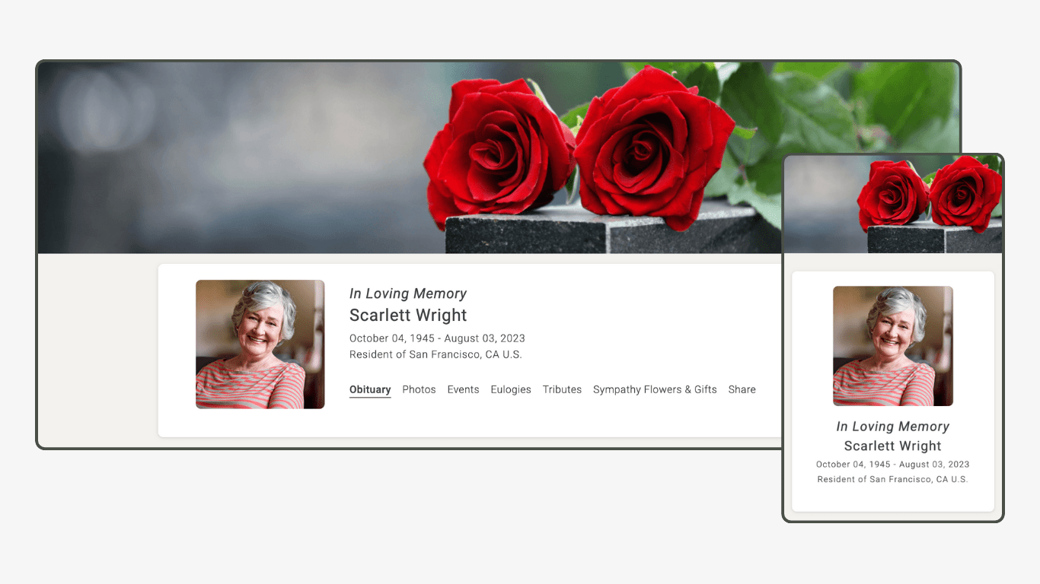Click the Share option
The height and width of the screenshot is (584, 1040).
[x=742, y=389]
